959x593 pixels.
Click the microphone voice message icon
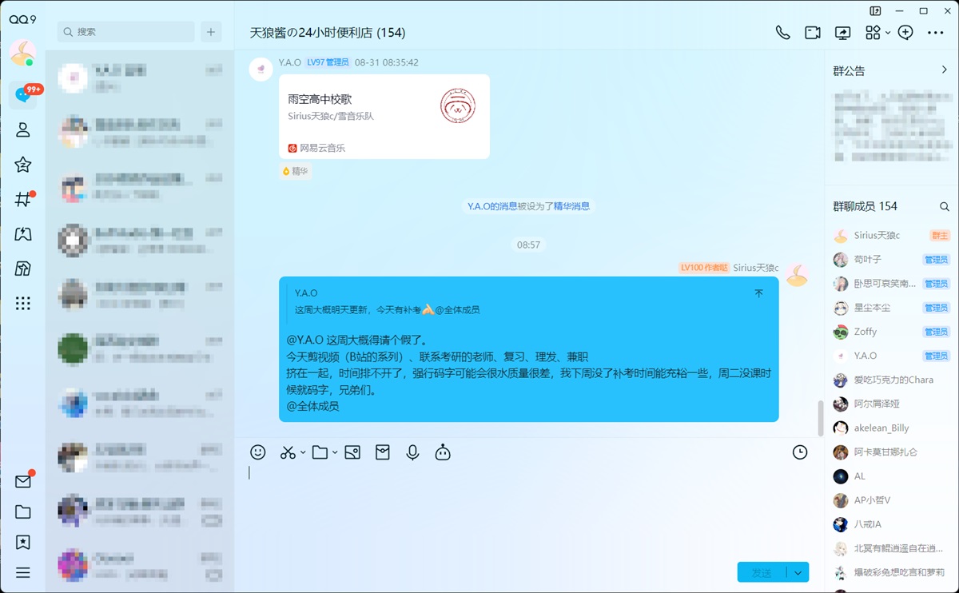click(x=412, y=452)
